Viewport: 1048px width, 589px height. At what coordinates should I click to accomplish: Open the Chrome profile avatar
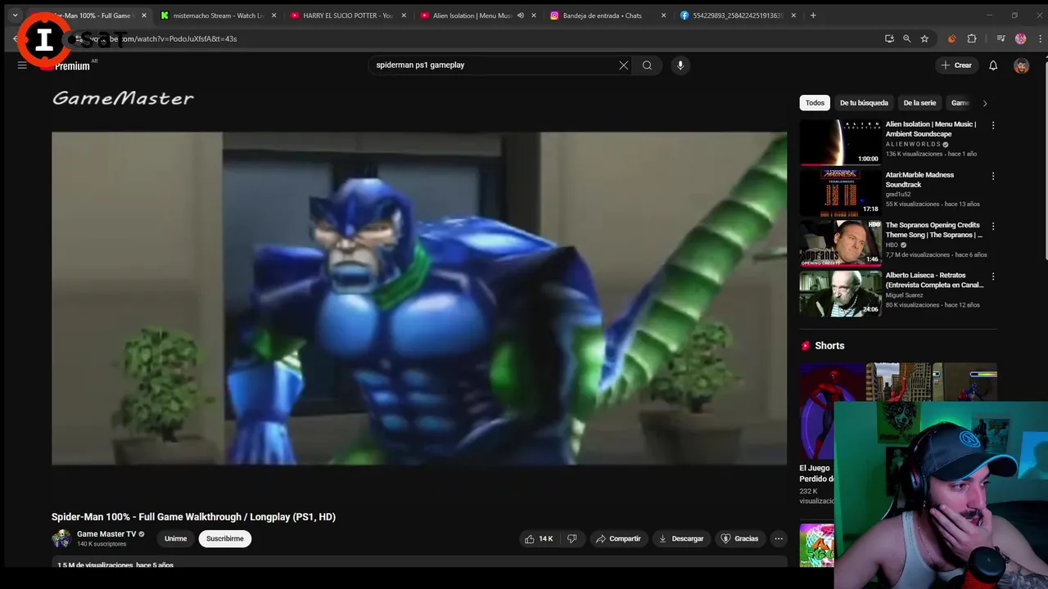tap(1020, 38)
